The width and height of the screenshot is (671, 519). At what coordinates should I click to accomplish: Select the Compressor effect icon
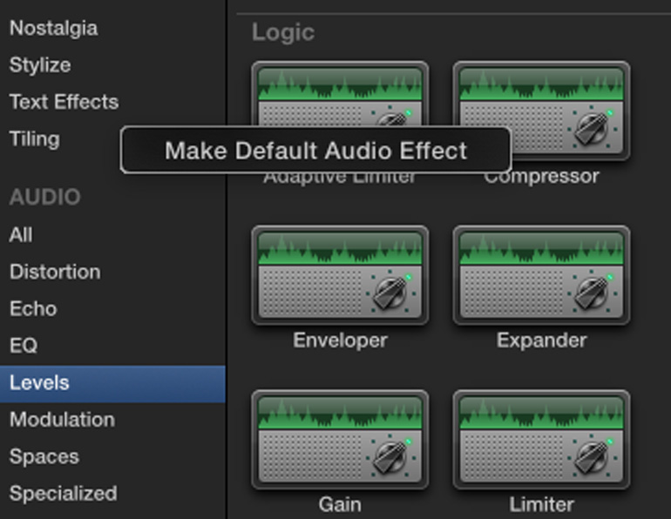click(541, 111)
